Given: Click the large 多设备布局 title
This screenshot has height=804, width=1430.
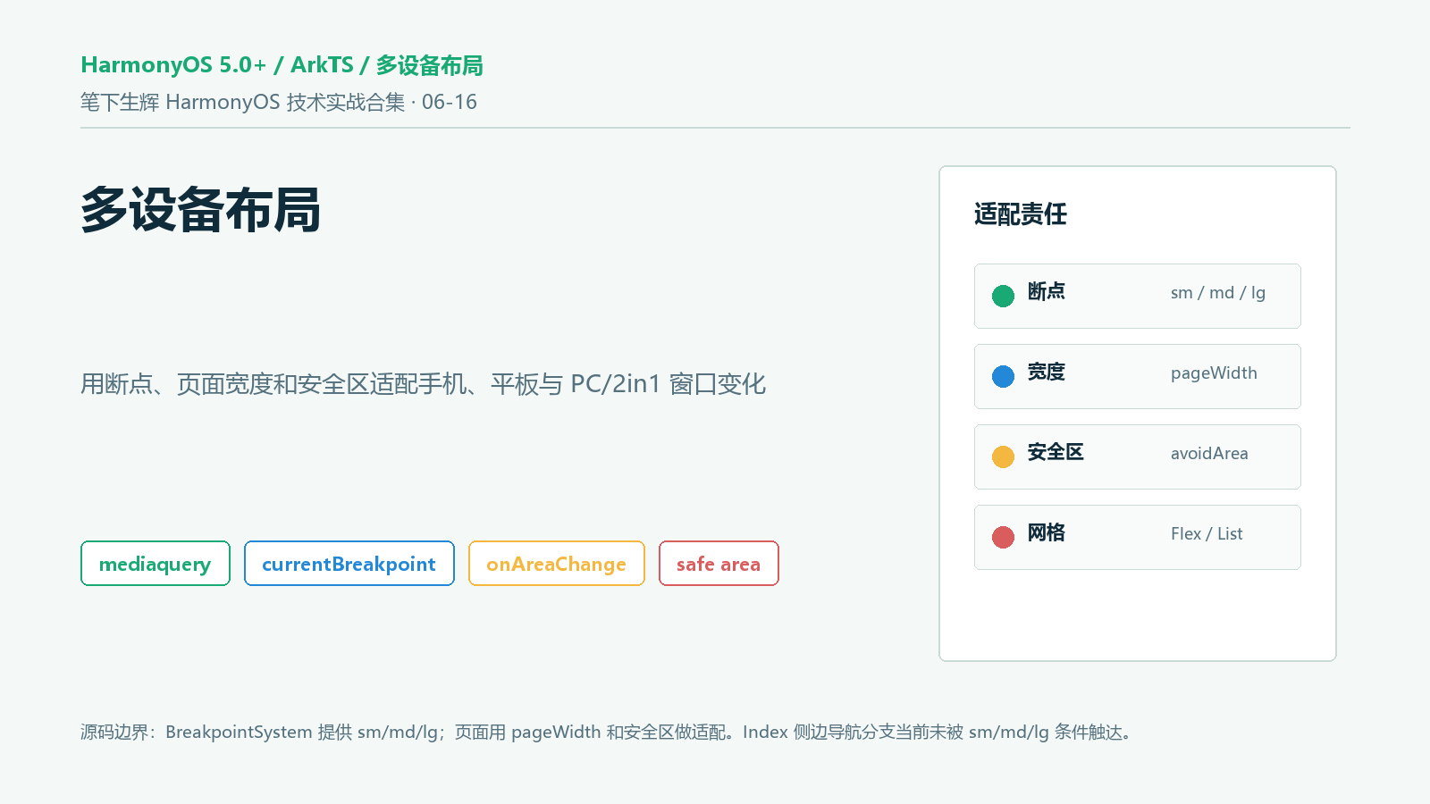Looking at the screenshot, I should pos(201,211).
